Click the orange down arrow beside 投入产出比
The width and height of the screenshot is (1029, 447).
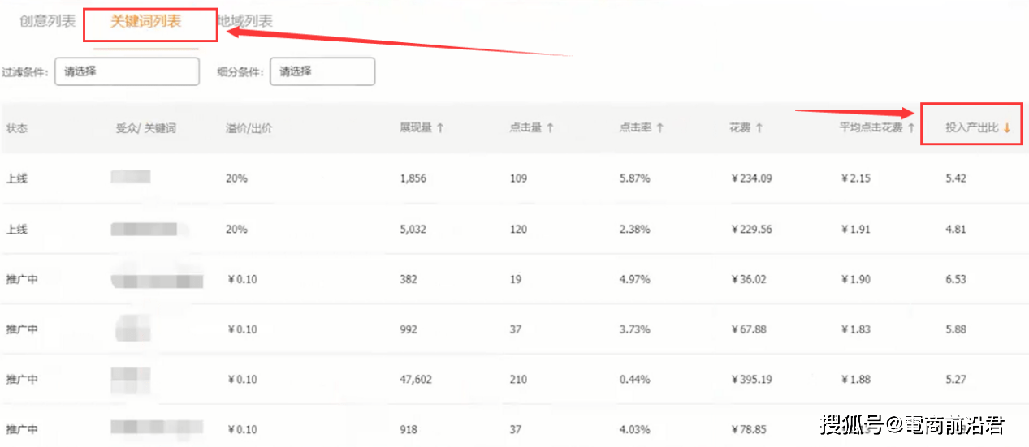(x=1007, y=128)
